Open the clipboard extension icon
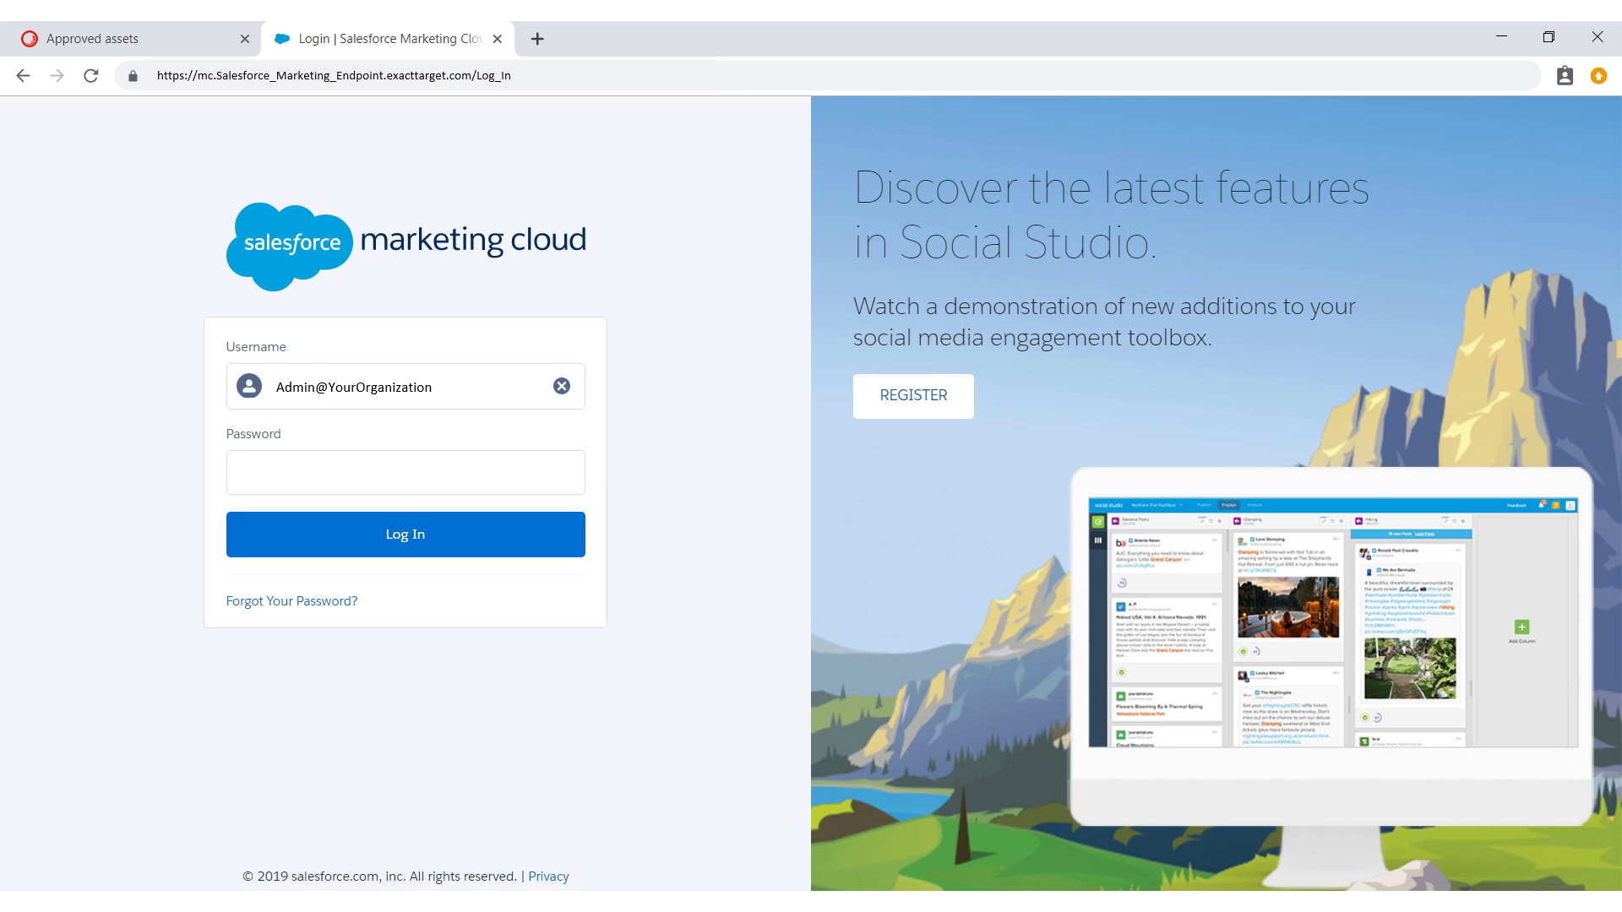The height and width of the screenshot is (912, 1622). [x=1565, y=76]
